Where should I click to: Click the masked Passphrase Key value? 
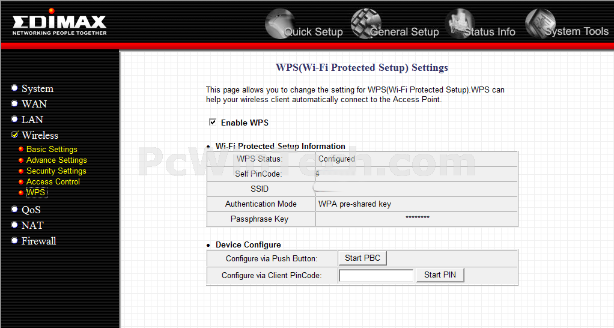(418, 217)
